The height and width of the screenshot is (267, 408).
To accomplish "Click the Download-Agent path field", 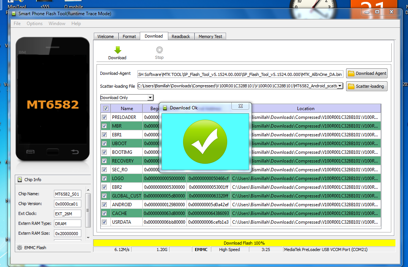I will (x=240, y=74).
